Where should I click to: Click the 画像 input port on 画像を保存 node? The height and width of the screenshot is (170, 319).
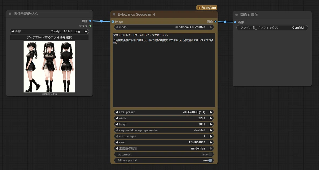click(x=235, y=22)
